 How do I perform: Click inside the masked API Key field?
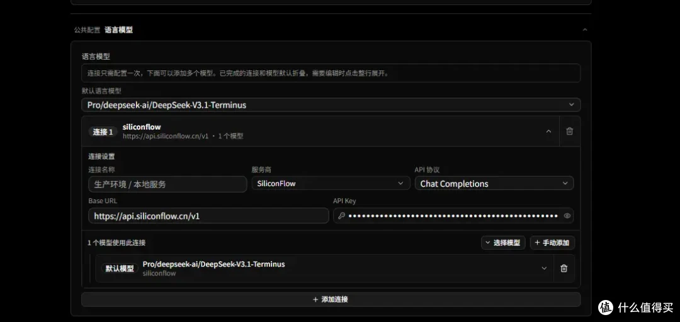tap(453, 216)
